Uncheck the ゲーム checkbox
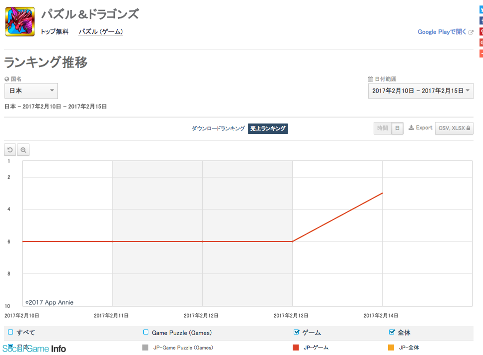Screen dimensions: 483x355 coord(296,332)
